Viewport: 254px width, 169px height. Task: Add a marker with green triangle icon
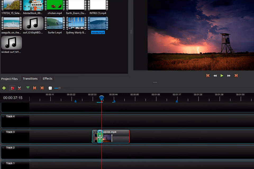(x=28, y=88)
